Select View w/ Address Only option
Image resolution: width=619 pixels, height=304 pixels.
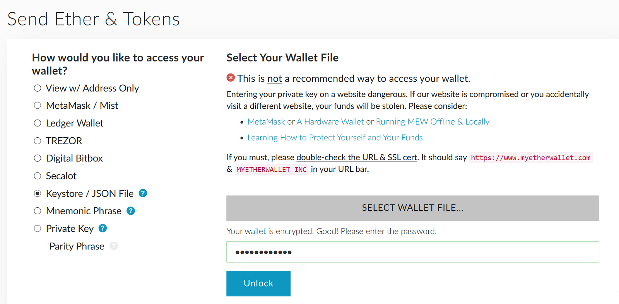[38, 88]
